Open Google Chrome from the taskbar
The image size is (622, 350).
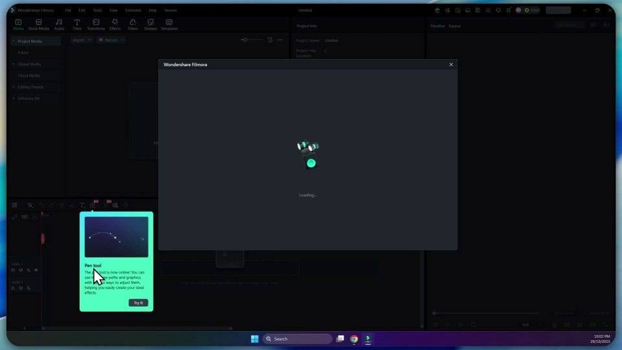(354, 339)
